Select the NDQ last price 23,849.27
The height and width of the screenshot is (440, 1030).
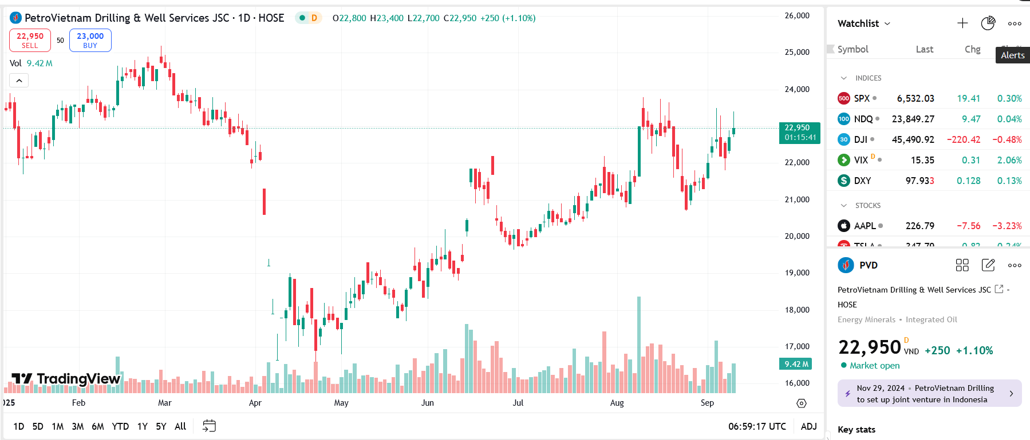pyautogui.click(x=913, y=119)
